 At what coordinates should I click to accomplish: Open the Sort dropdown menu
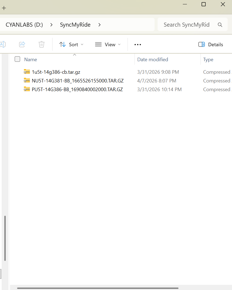click(71, 45)
